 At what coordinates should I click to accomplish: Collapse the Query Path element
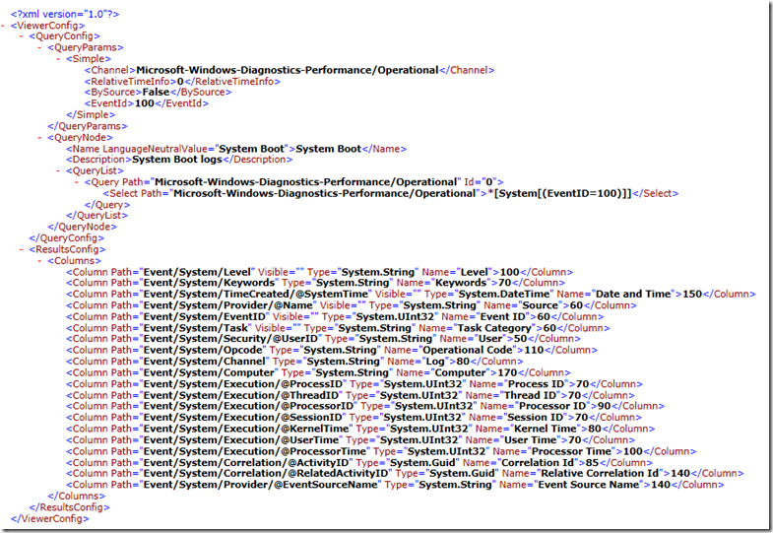tap(77, 182)
